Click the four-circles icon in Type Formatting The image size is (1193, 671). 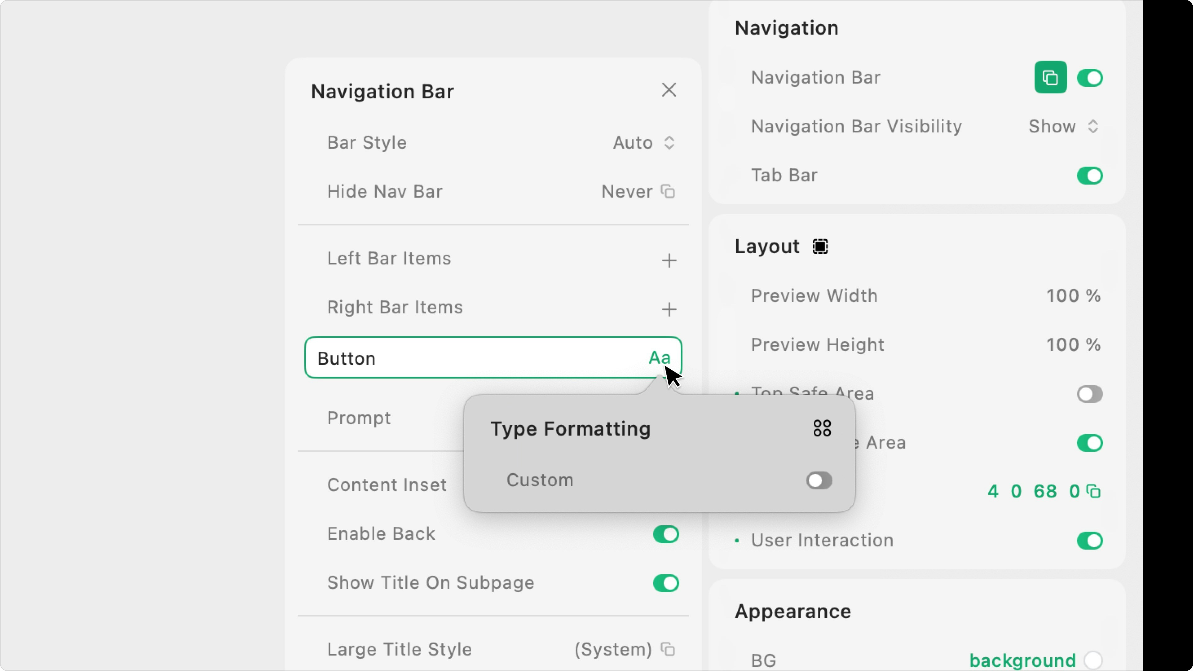822,428
